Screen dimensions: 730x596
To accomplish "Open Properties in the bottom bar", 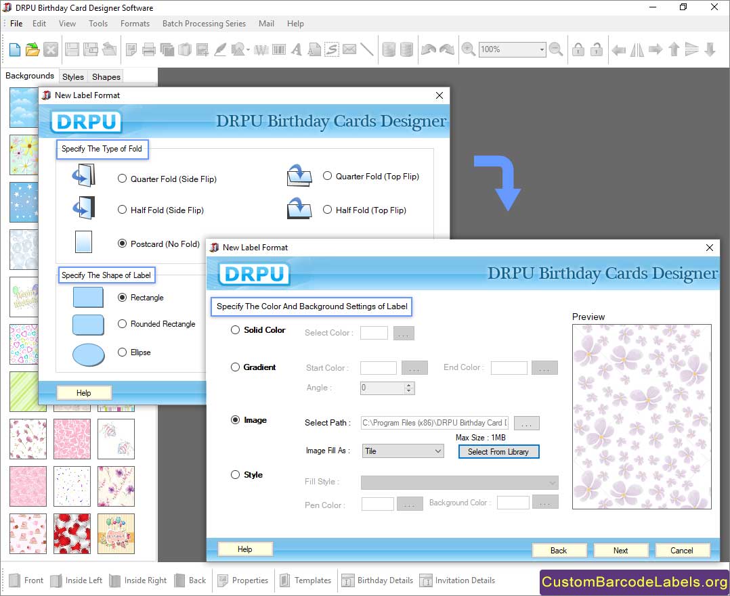I will tap(243, 580).
